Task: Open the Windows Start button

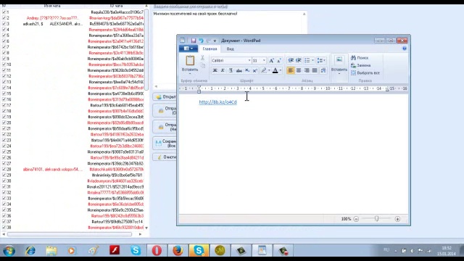Action: [9, 251]
